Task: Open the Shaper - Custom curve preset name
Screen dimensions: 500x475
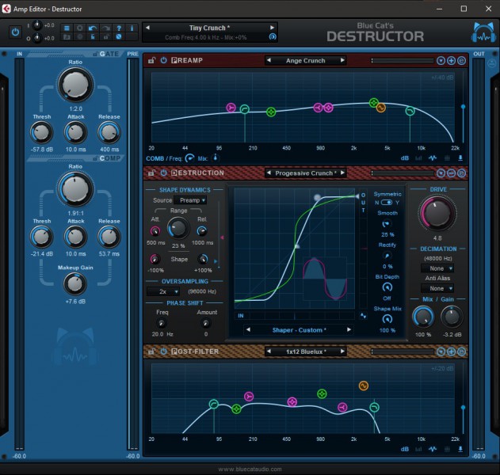Action: click(x=299, y=330)
